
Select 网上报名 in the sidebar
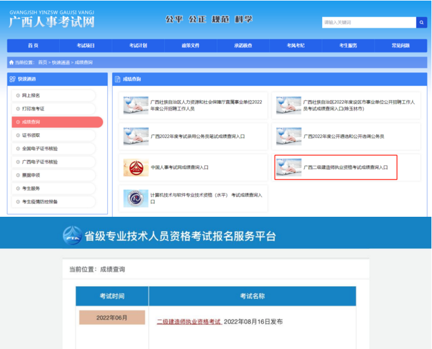[31, 95]
